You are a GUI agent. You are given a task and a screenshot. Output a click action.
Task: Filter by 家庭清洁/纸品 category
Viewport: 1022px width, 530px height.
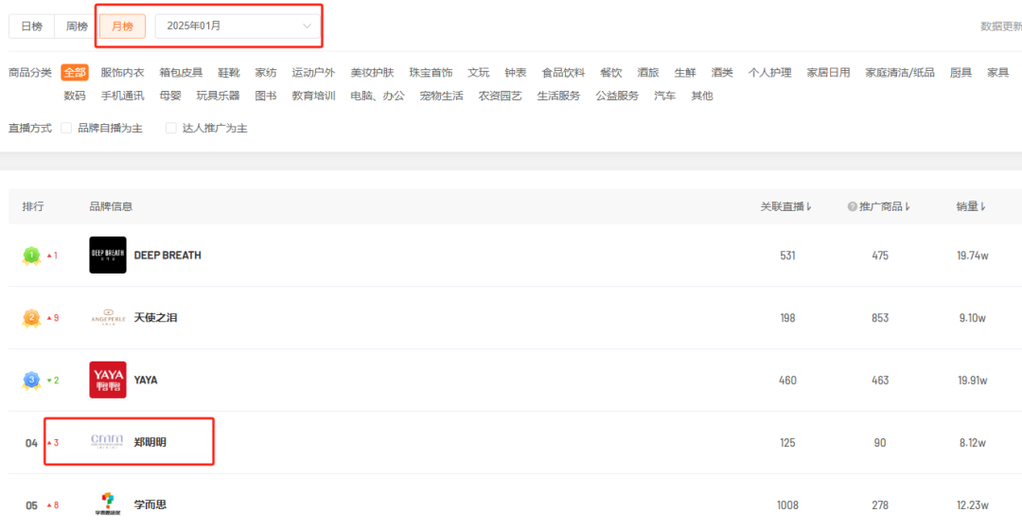click(900, 72)
